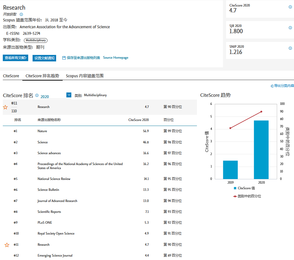Open the Scopus 内容涵盖范围 tab

click(85, 76)
